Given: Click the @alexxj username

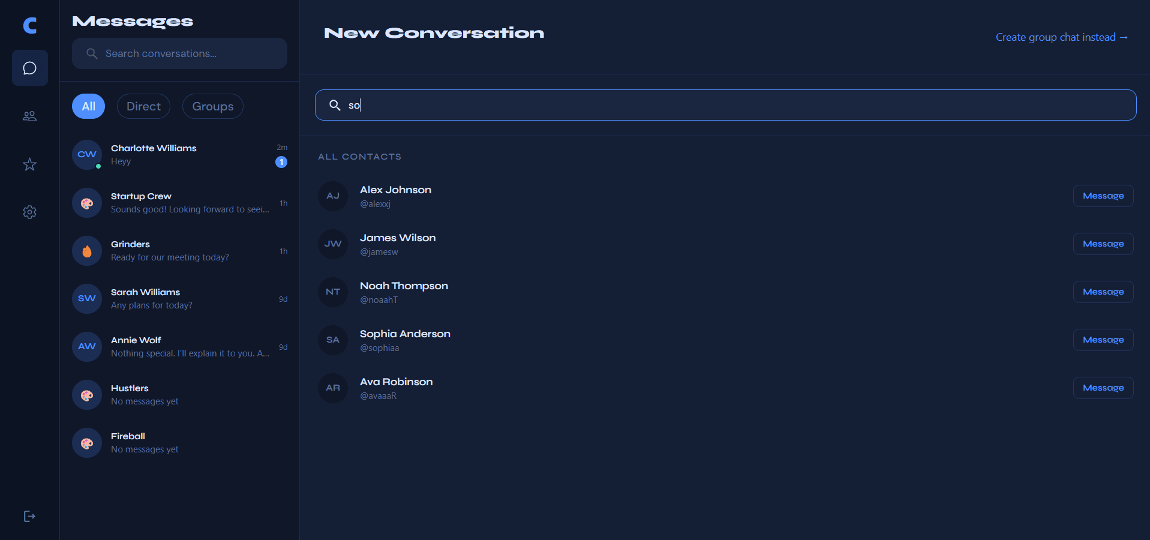Looking at the screenshot, I should (375, 204).
